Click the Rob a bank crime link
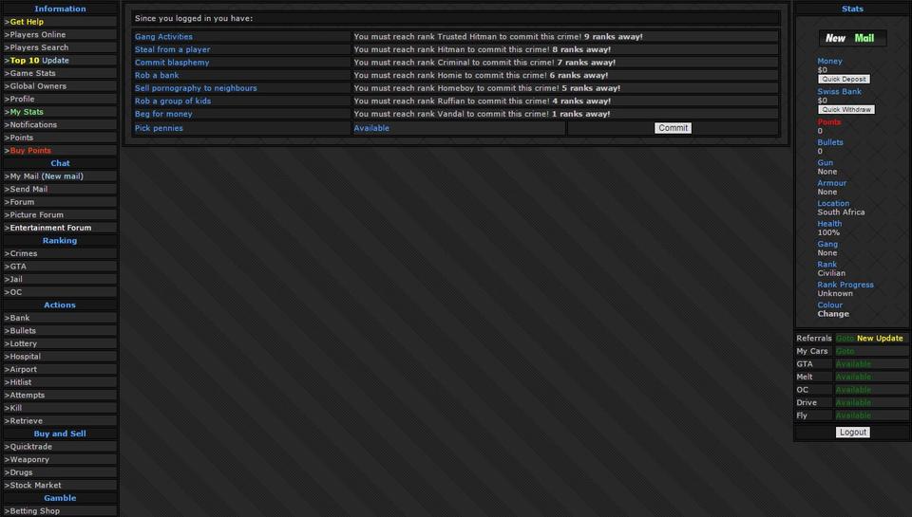912x517 pixels. 157,76
